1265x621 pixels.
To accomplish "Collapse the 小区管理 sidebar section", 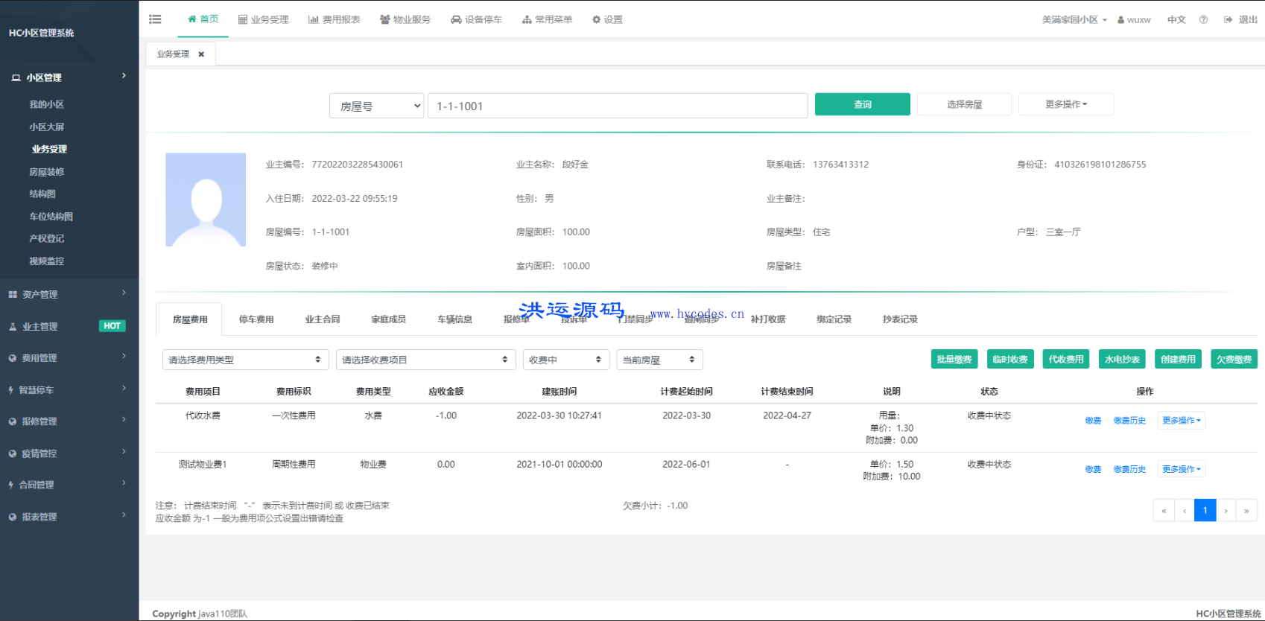I will coord(69,77).
